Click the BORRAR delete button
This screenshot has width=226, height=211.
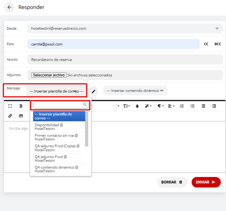172,182
